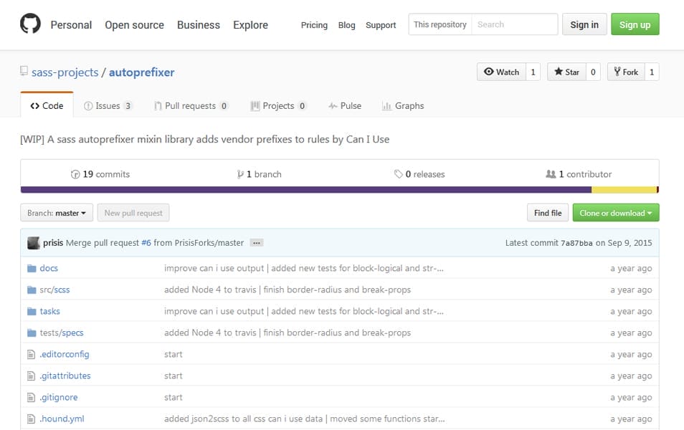Viewport: 684px width, 430px height.
Task: Click the This repository search scope label
Action: pos(440,24)
